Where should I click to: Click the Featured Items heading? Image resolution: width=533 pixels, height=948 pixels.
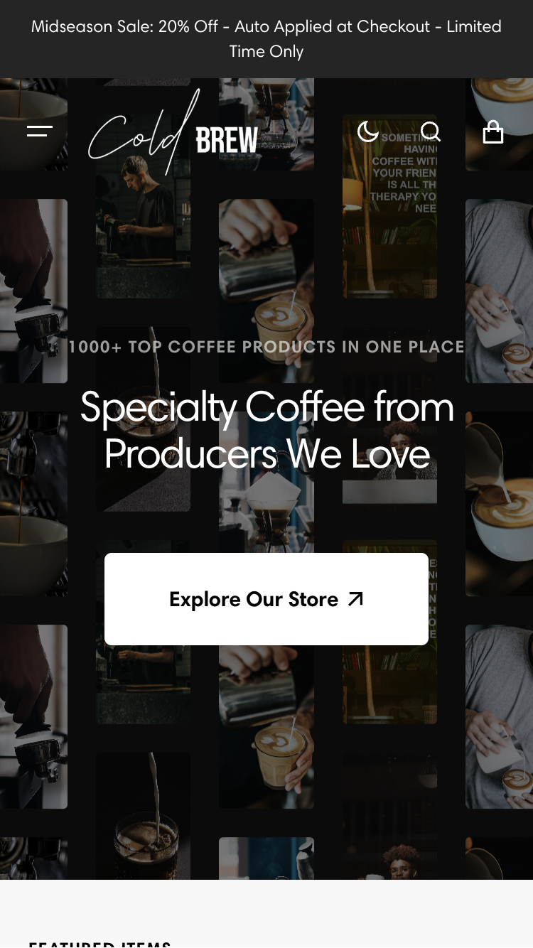(x=99, y=944)
